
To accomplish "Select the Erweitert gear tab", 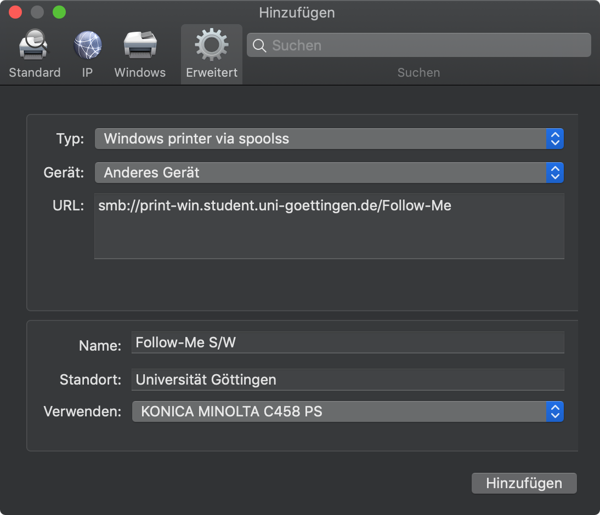I will click(x=212, y=54).
